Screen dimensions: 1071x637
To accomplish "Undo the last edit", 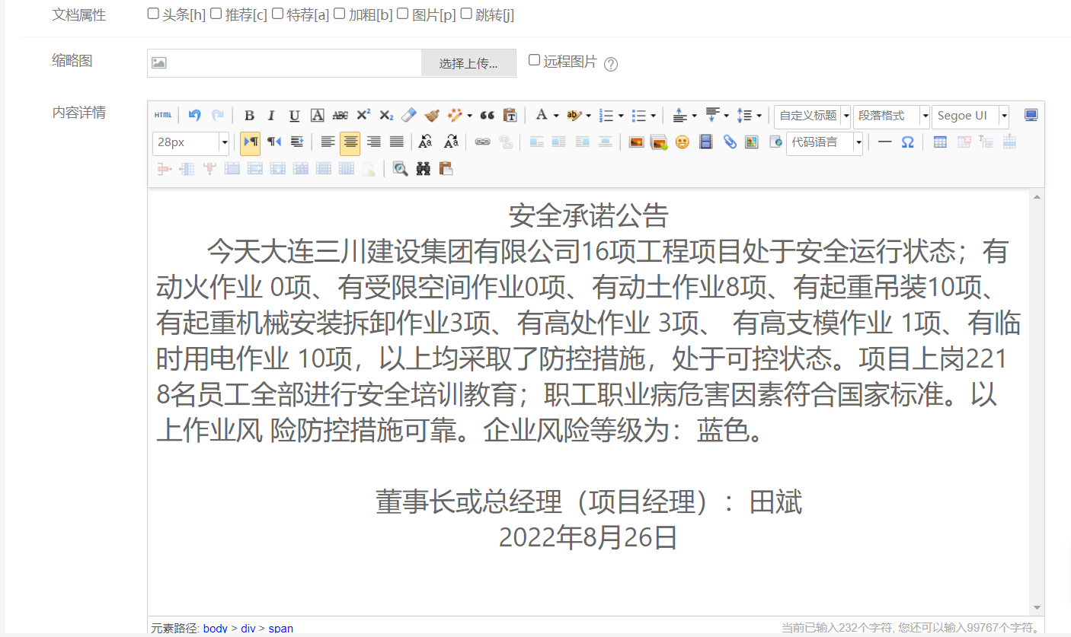I will (x=194, y=116).
